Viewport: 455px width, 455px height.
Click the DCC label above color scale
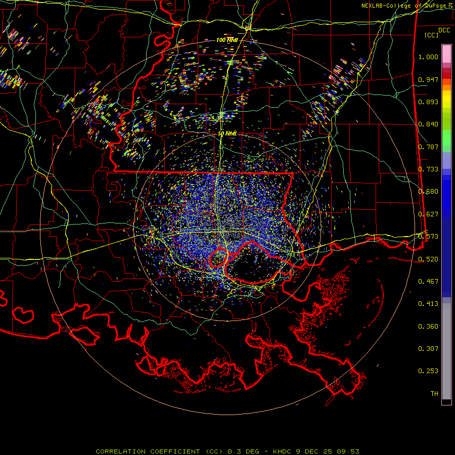(444, 30)
